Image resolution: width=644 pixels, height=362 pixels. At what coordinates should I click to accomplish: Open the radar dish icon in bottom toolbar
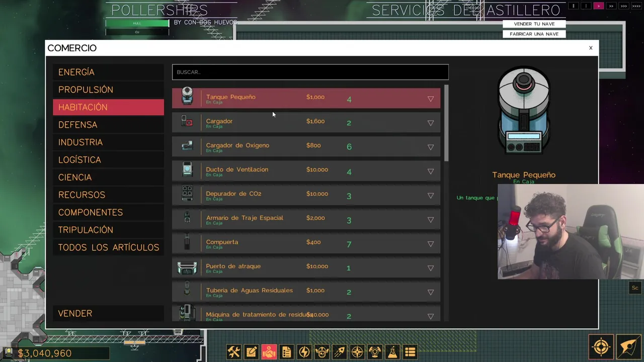click(x=375, y=352)
